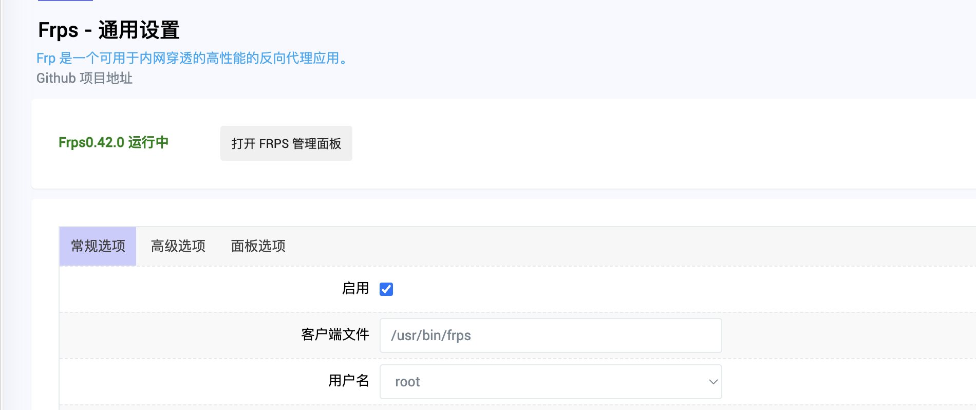Click blank space right of the 启用 checkbox
Image resolution: width=976 pixels, height=410 pixels.
click(616, 289)
